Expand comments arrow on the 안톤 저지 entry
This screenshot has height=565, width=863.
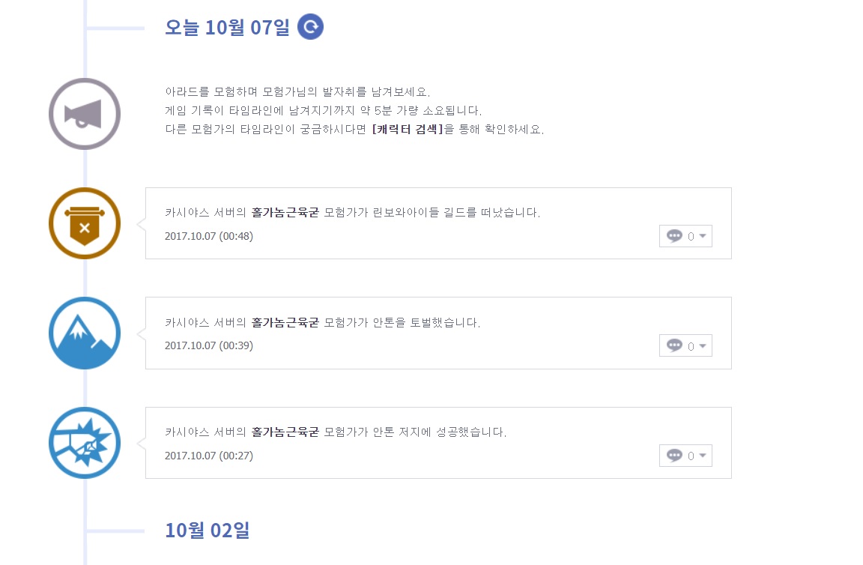point(702,456)
